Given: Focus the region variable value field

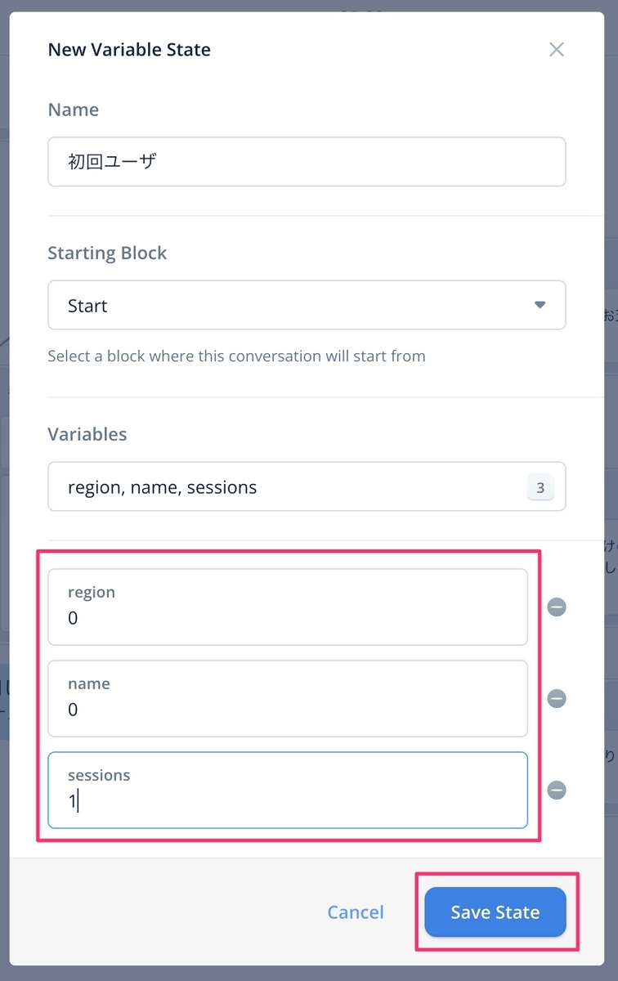Looking at the screenshot, I should (x=288, y=607).
